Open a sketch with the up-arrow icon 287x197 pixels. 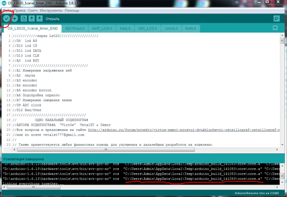coord(32,18)
